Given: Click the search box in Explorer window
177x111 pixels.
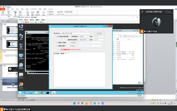Looking at the screenshot, I should tap(132, 36).
